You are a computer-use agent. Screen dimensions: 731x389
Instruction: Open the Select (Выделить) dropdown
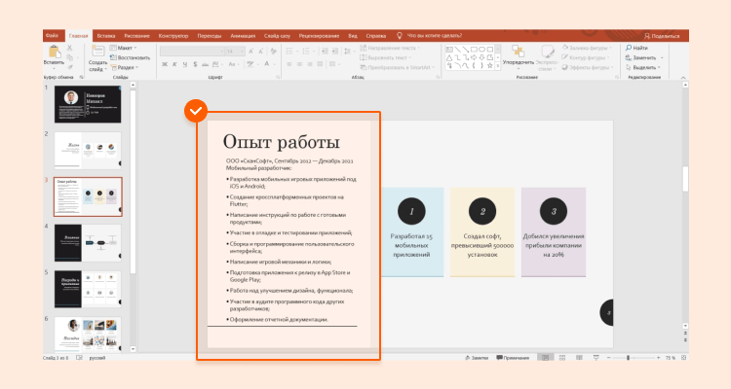pos(643,67)
